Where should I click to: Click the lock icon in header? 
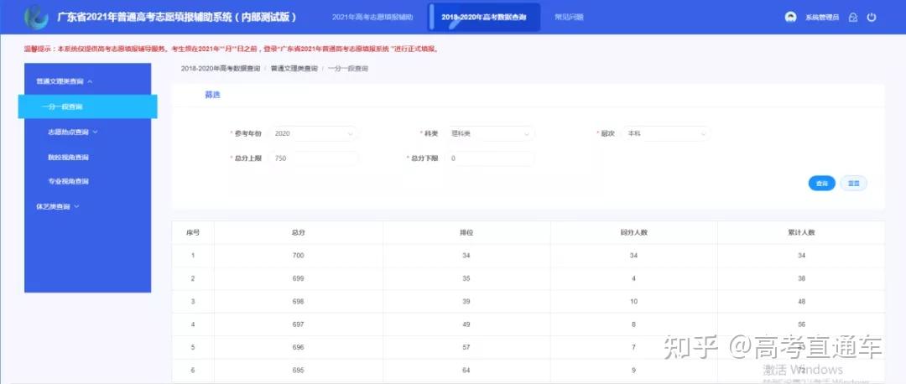pos(853,18)
